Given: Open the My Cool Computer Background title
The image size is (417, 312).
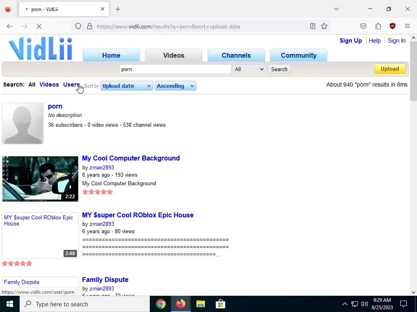Looking at the screenshot, I should coord(131,158).
